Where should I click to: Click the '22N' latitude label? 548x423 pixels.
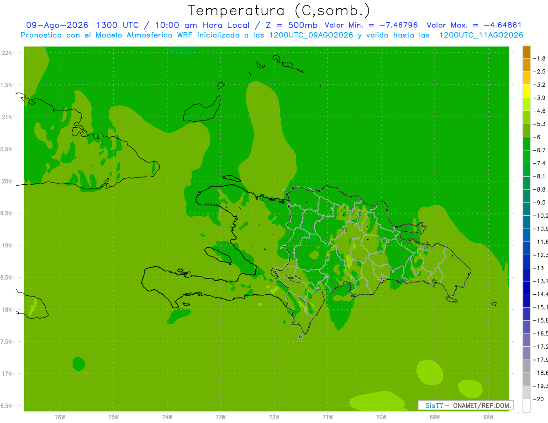[7, 52]
